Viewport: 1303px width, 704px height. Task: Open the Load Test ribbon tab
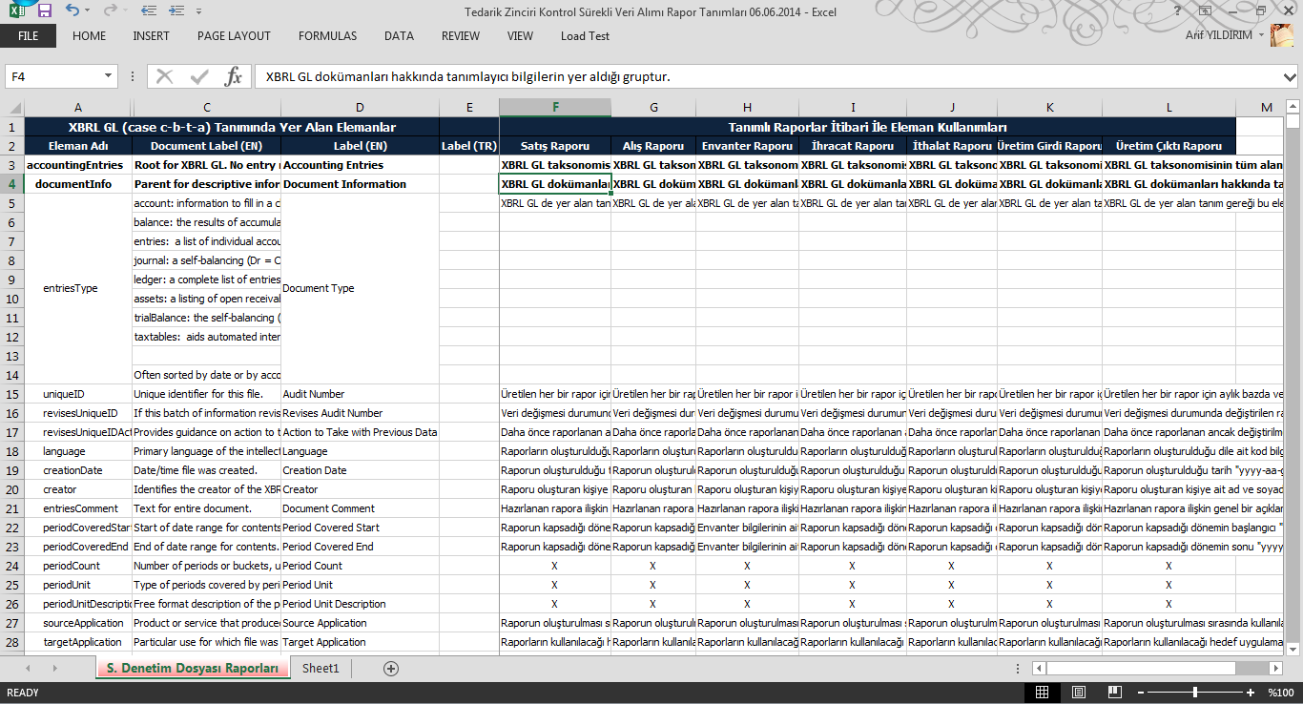coord(585,36)
